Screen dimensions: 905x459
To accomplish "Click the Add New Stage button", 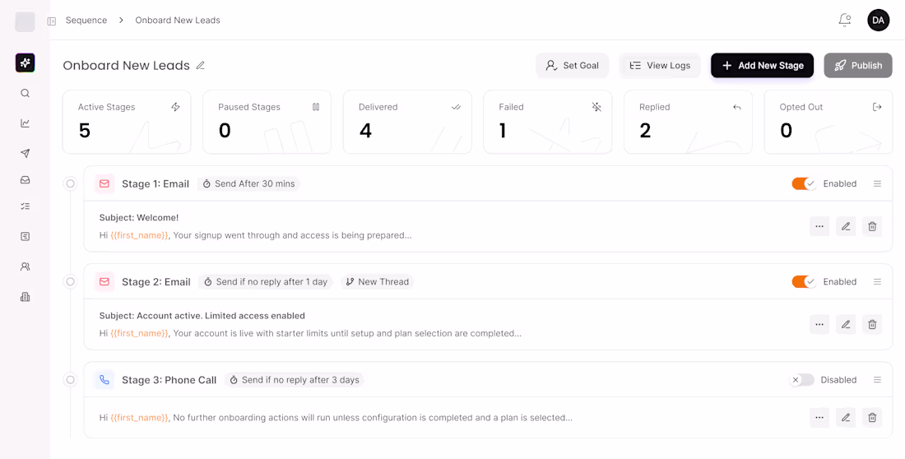I will click(x=762, y=66).
